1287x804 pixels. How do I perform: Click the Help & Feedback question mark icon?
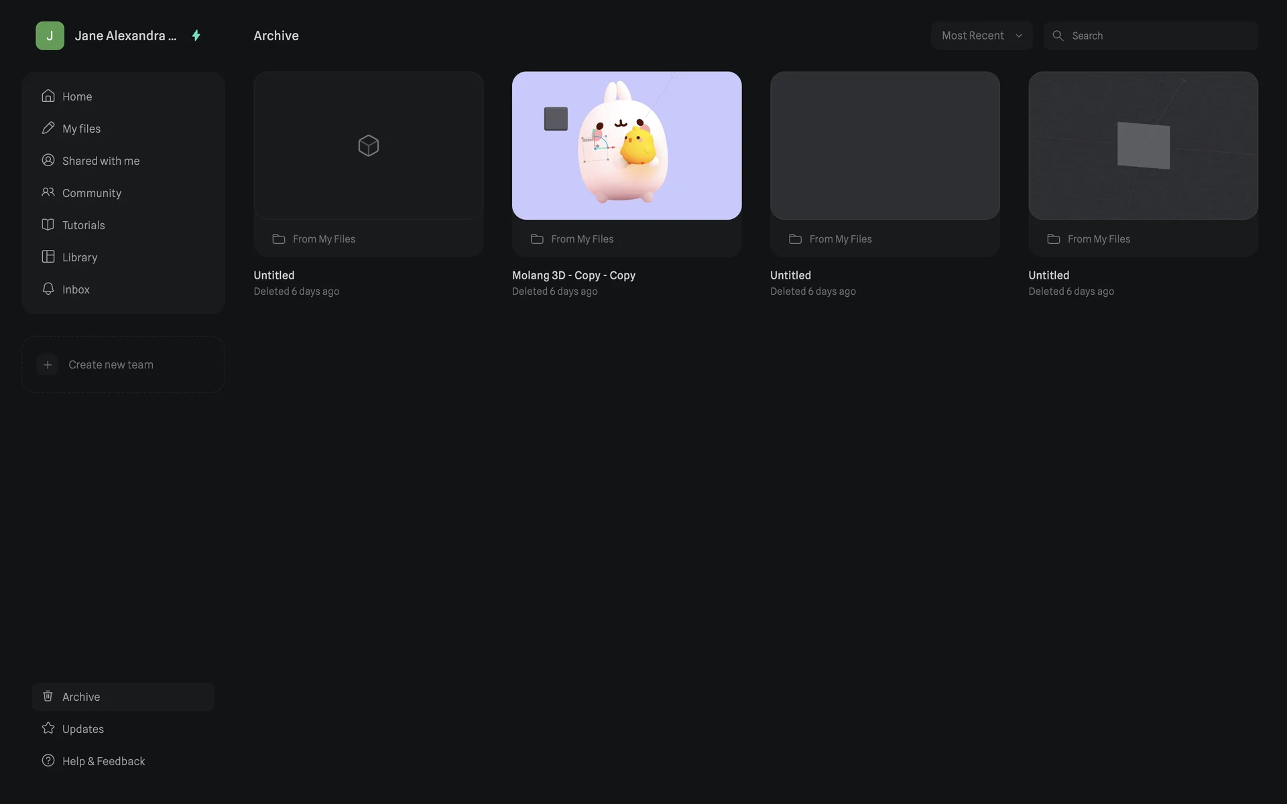pyautogui.click(x=48, y=760)
